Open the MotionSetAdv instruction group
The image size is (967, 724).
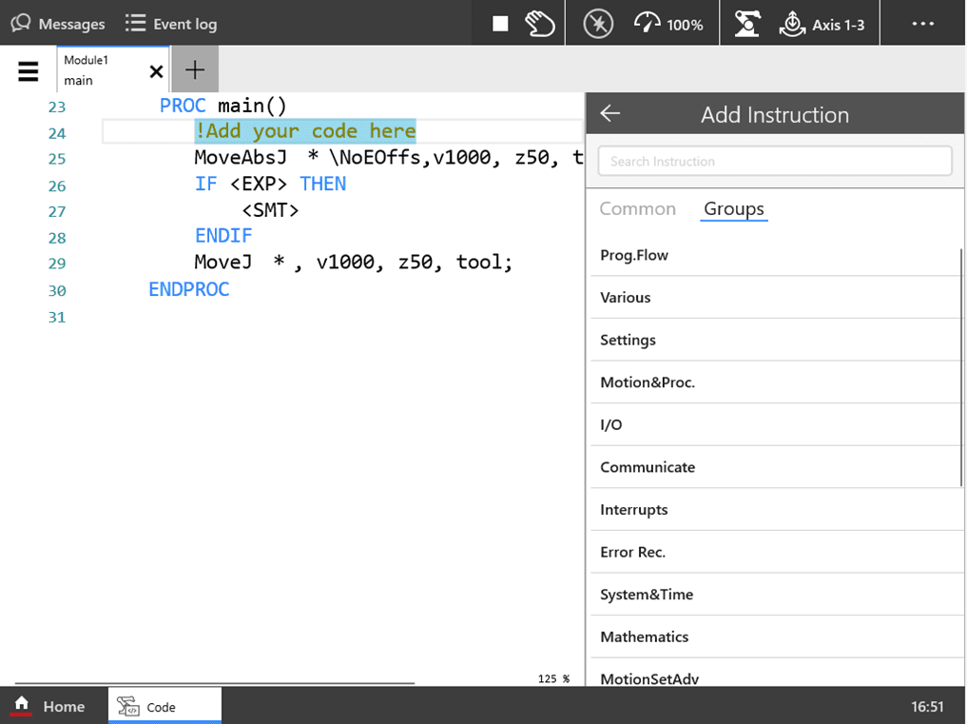pos(775,674)
